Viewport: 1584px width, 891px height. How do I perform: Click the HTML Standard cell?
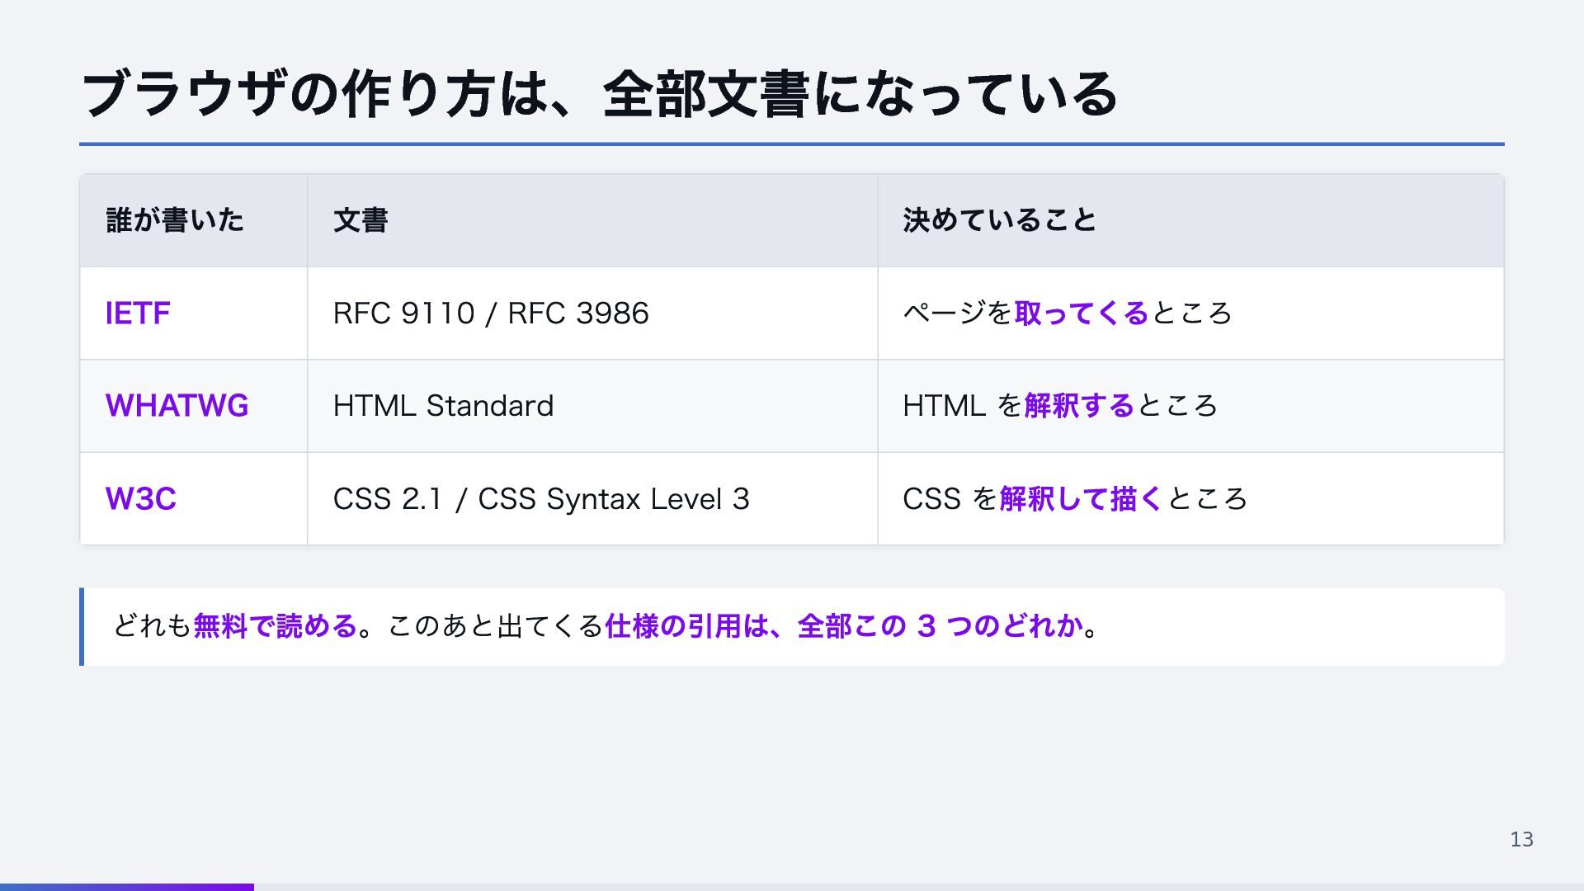tap(592, 406)
